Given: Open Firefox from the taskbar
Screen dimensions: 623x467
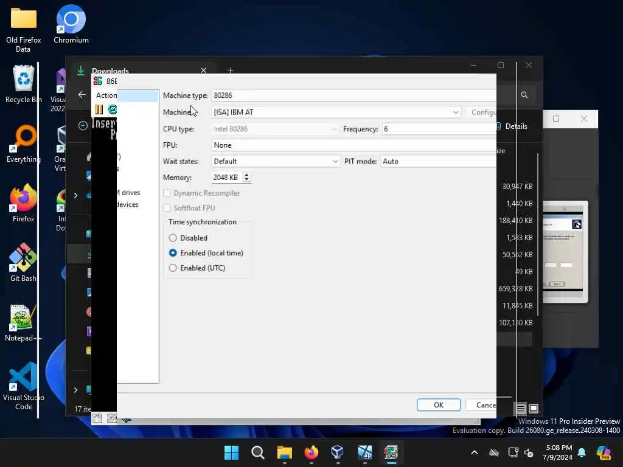Looking at the screenshot, I should pos(311,452).
